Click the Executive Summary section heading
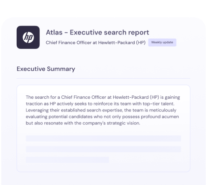The image size is (207, 185). 46,69
